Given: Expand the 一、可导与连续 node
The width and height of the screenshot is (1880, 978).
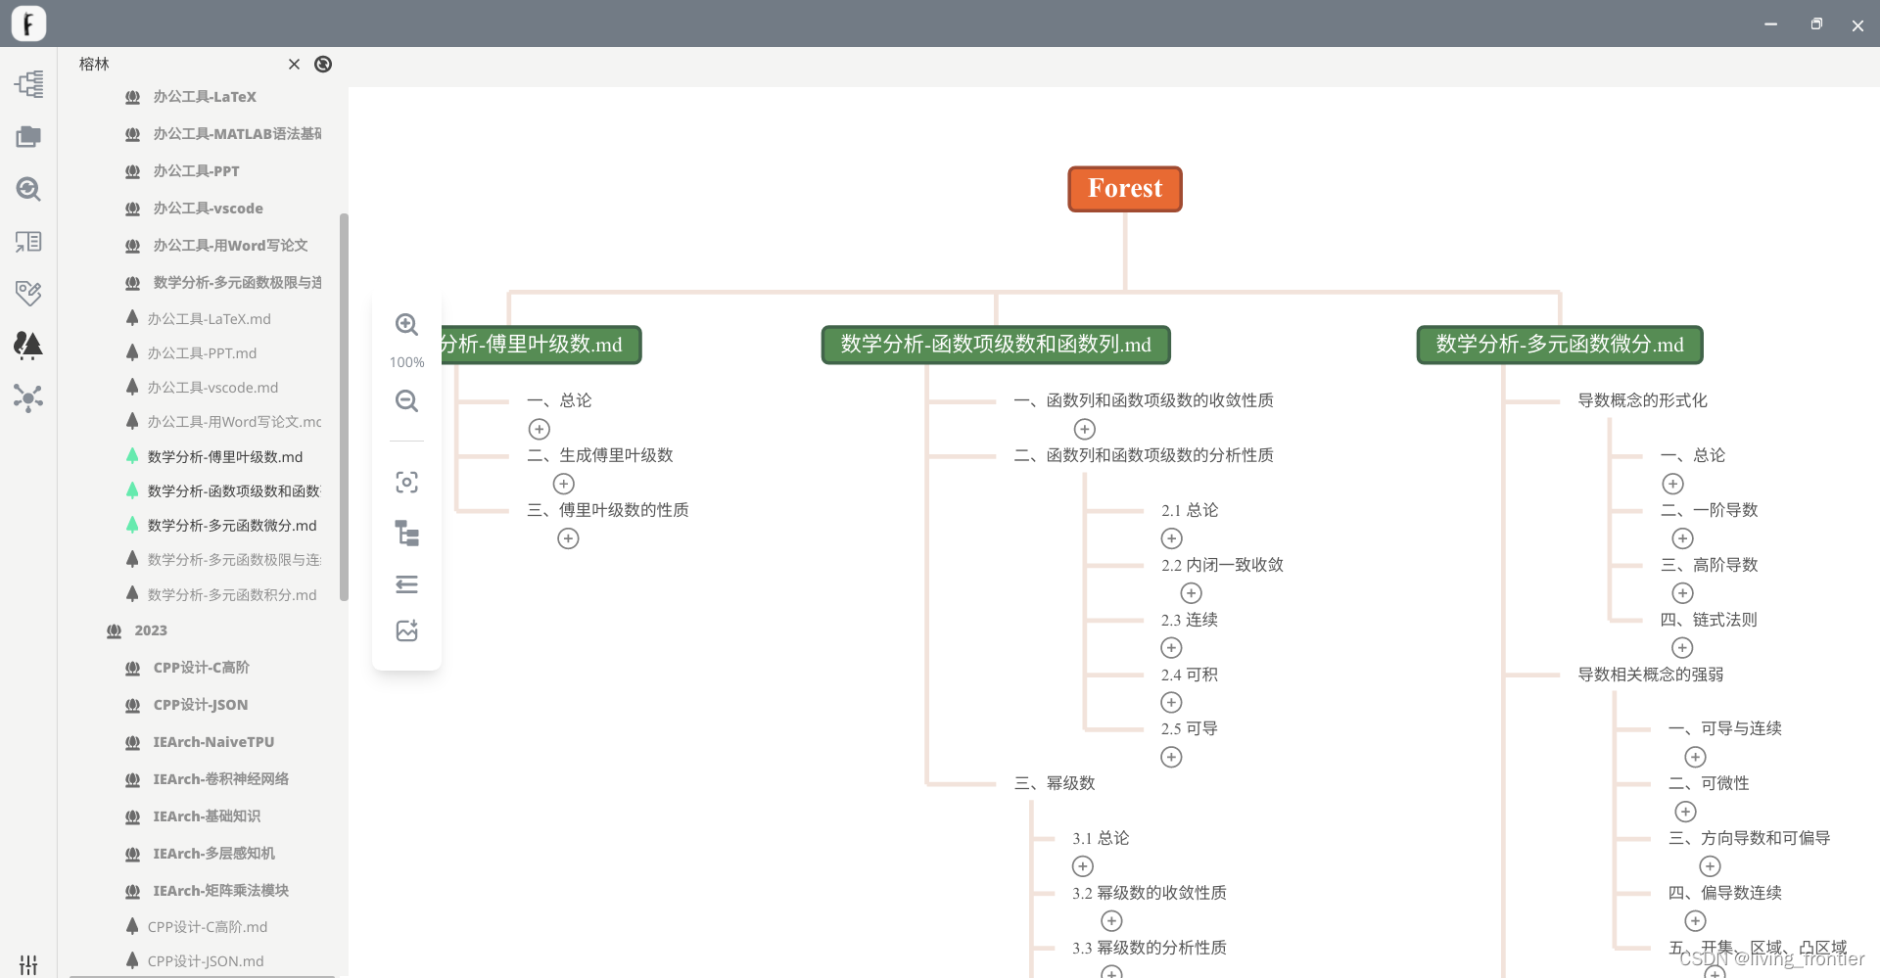Looking at the screenshot, I should pyautogui.click(x=1696, y=757).
